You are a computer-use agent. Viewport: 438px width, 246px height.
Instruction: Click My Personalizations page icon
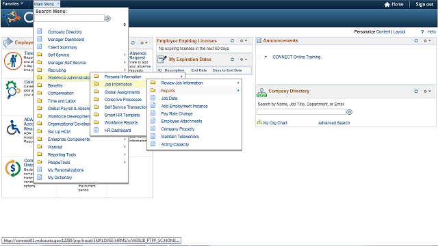[x=40, y=169]
